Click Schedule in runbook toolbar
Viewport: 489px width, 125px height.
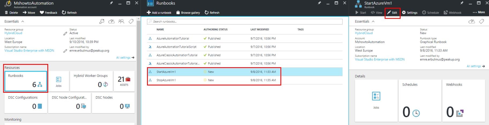click(x=431, y=13)
